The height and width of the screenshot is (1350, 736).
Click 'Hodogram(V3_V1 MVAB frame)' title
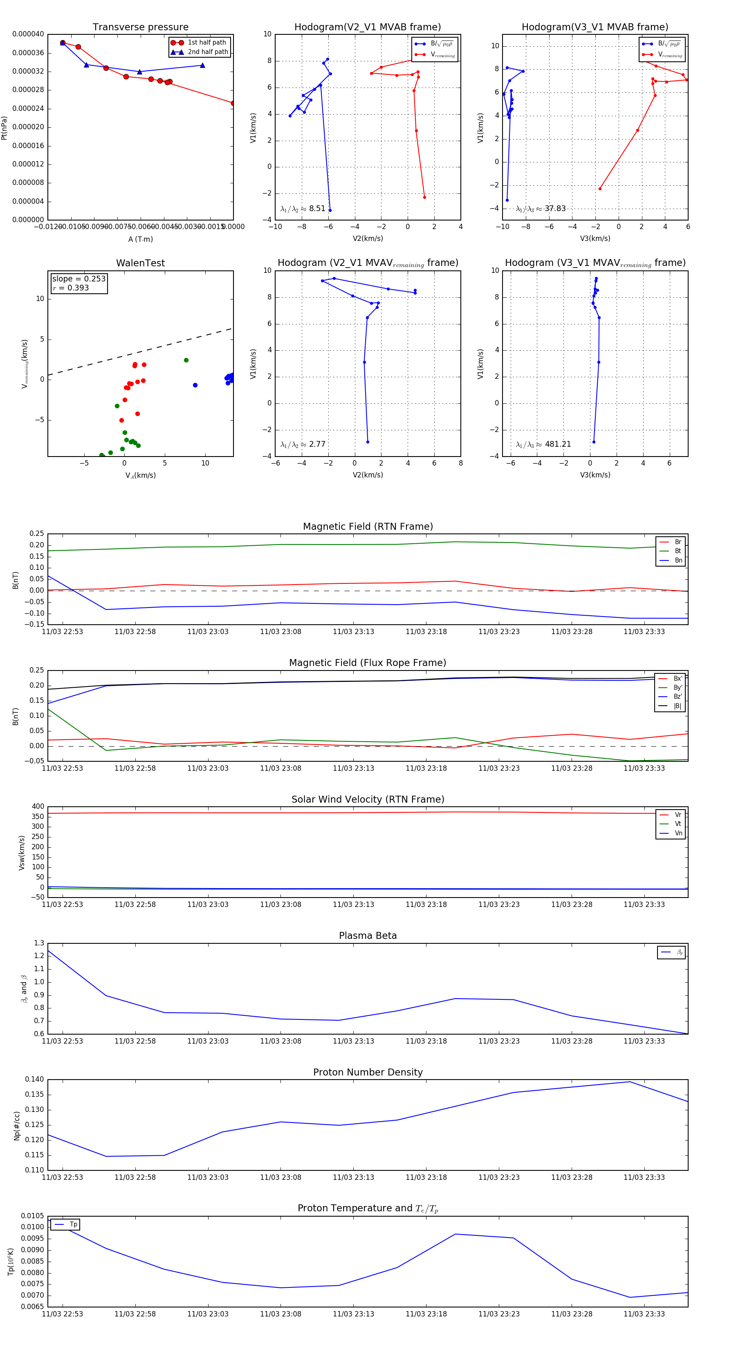point(595,27)
